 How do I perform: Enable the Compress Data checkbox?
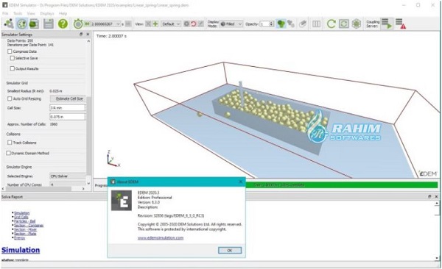pyautogui.click(x=10, y=51)
